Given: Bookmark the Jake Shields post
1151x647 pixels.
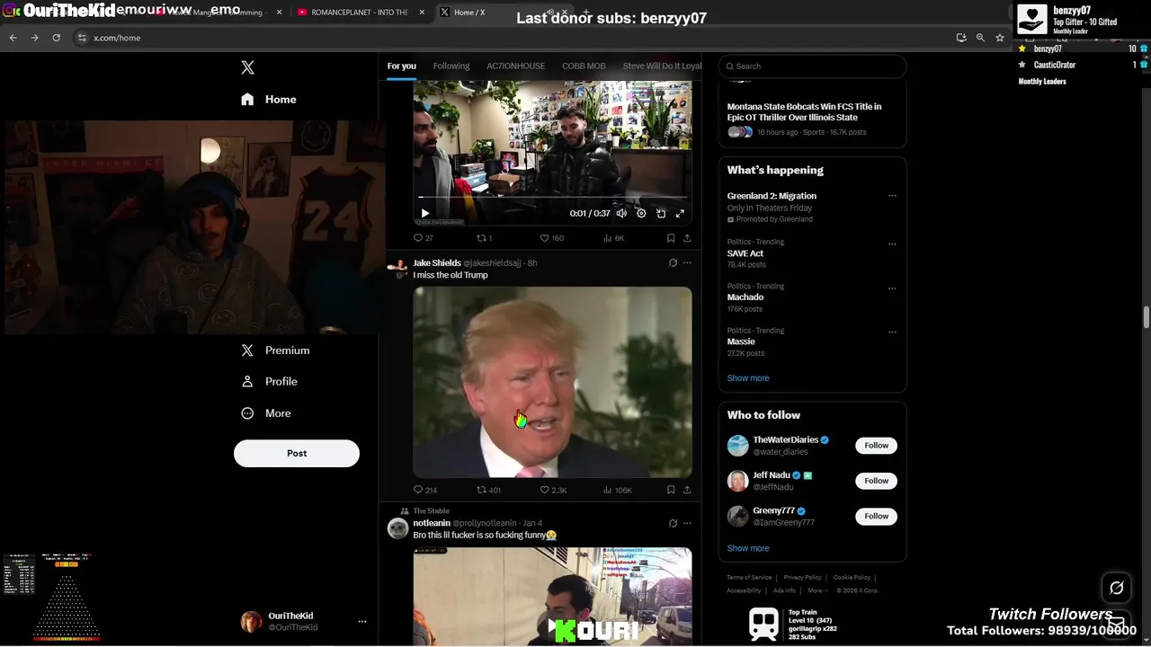Looking at the screenshot, I should (671, 490).
